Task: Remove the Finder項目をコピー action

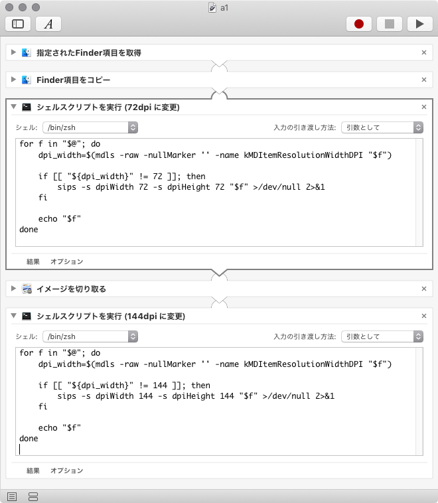Action: click(424, 80)
